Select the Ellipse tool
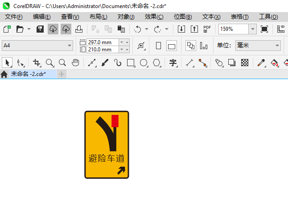 (144, 63)
